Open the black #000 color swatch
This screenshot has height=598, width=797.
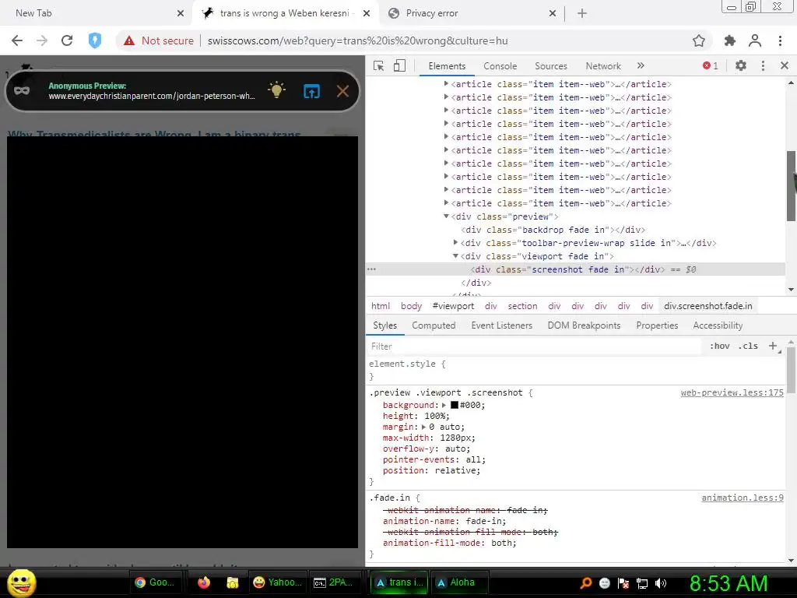tap(455, 405)
